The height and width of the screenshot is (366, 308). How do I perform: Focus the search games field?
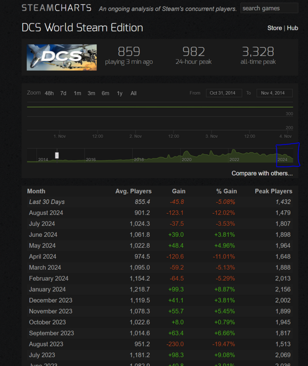pyautogui.click(x=269, y=8)
